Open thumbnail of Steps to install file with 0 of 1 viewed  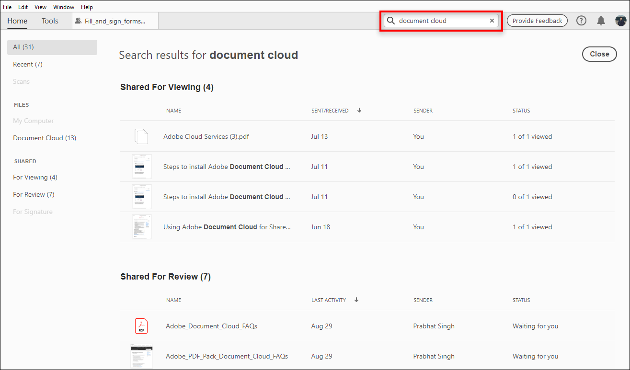pos(142,197)
